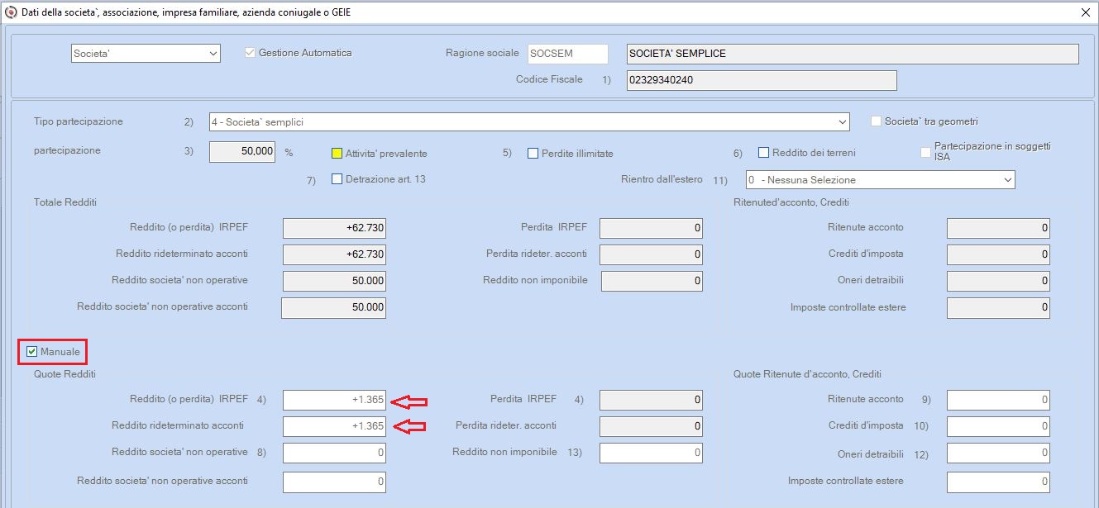Click the Quote Redditi section heading
The height and width of the screenshot is (508, 1099).
(65, 374)
